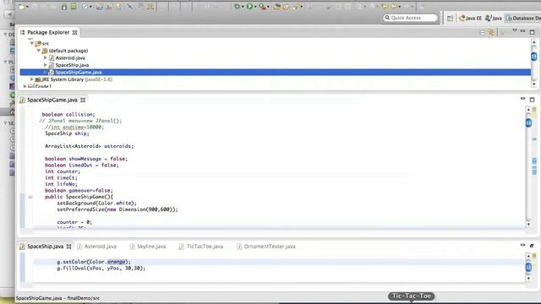Open the forward navigation history dropdown
This screenshot has width=541, height=304.
(x=400, y=7)
